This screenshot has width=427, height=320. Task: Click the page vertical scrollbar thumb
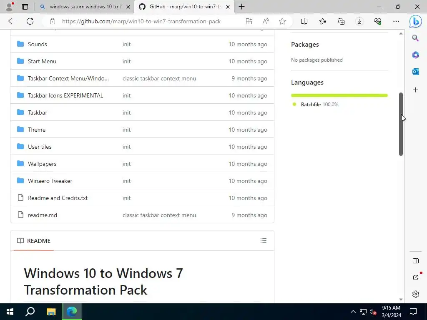pos(401,124)
